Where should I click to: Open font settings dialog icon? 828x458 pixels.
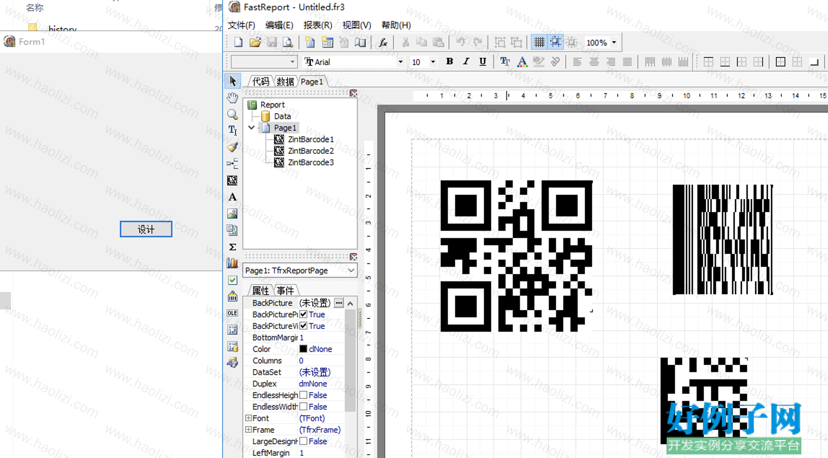(x=505, y=62)
